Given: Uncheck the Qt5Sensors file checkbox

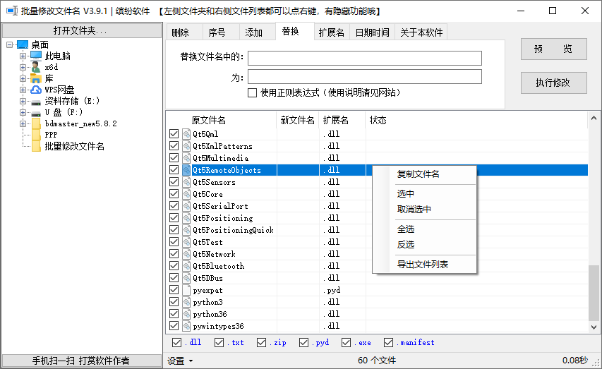Looking at the screenshot, I should point(174,182).
